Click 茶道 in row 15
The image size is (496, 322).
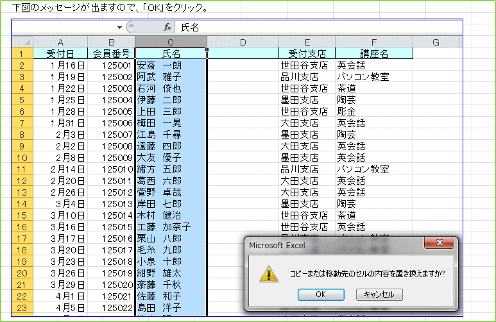[374, 216]
